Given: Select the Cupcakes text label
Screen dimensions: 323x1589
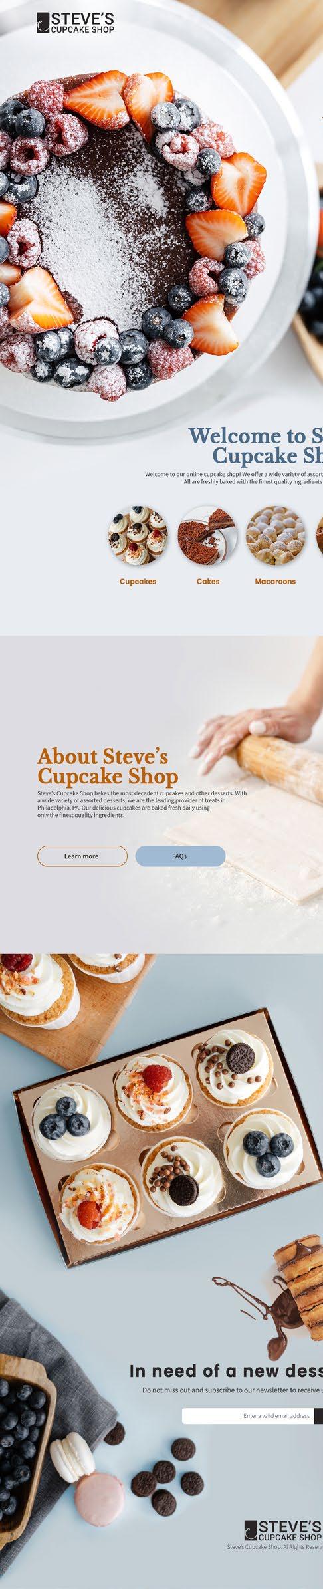Looking at the screenshot, I should [138, 581].
